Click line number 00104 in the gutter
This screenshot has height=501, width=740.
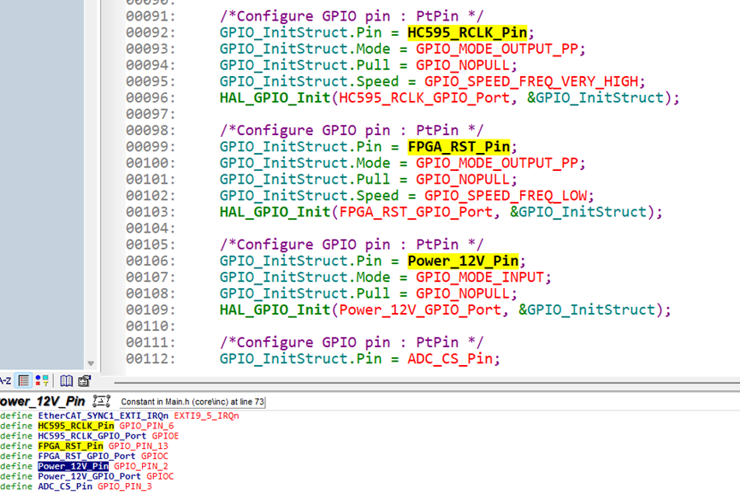(151, 228)
